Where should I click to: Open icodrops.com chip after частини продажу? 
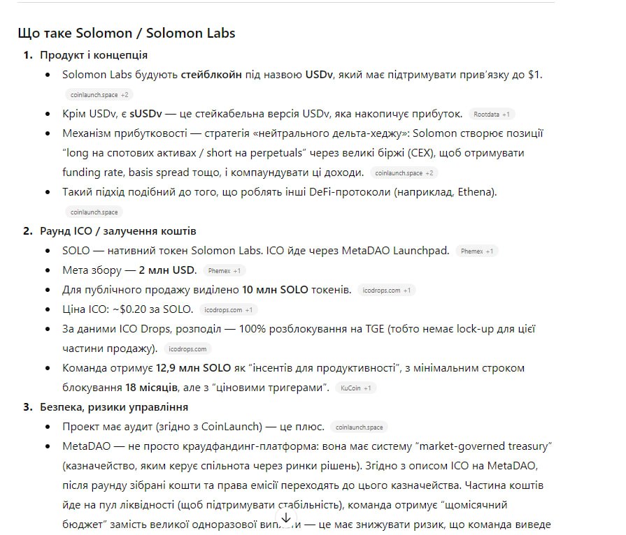pyautogui.click(x=187, y=349)
